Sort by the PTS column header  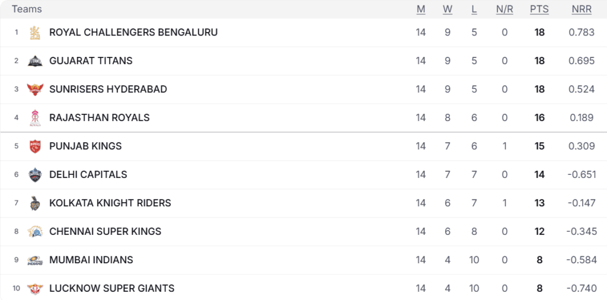tap(539, 9)
